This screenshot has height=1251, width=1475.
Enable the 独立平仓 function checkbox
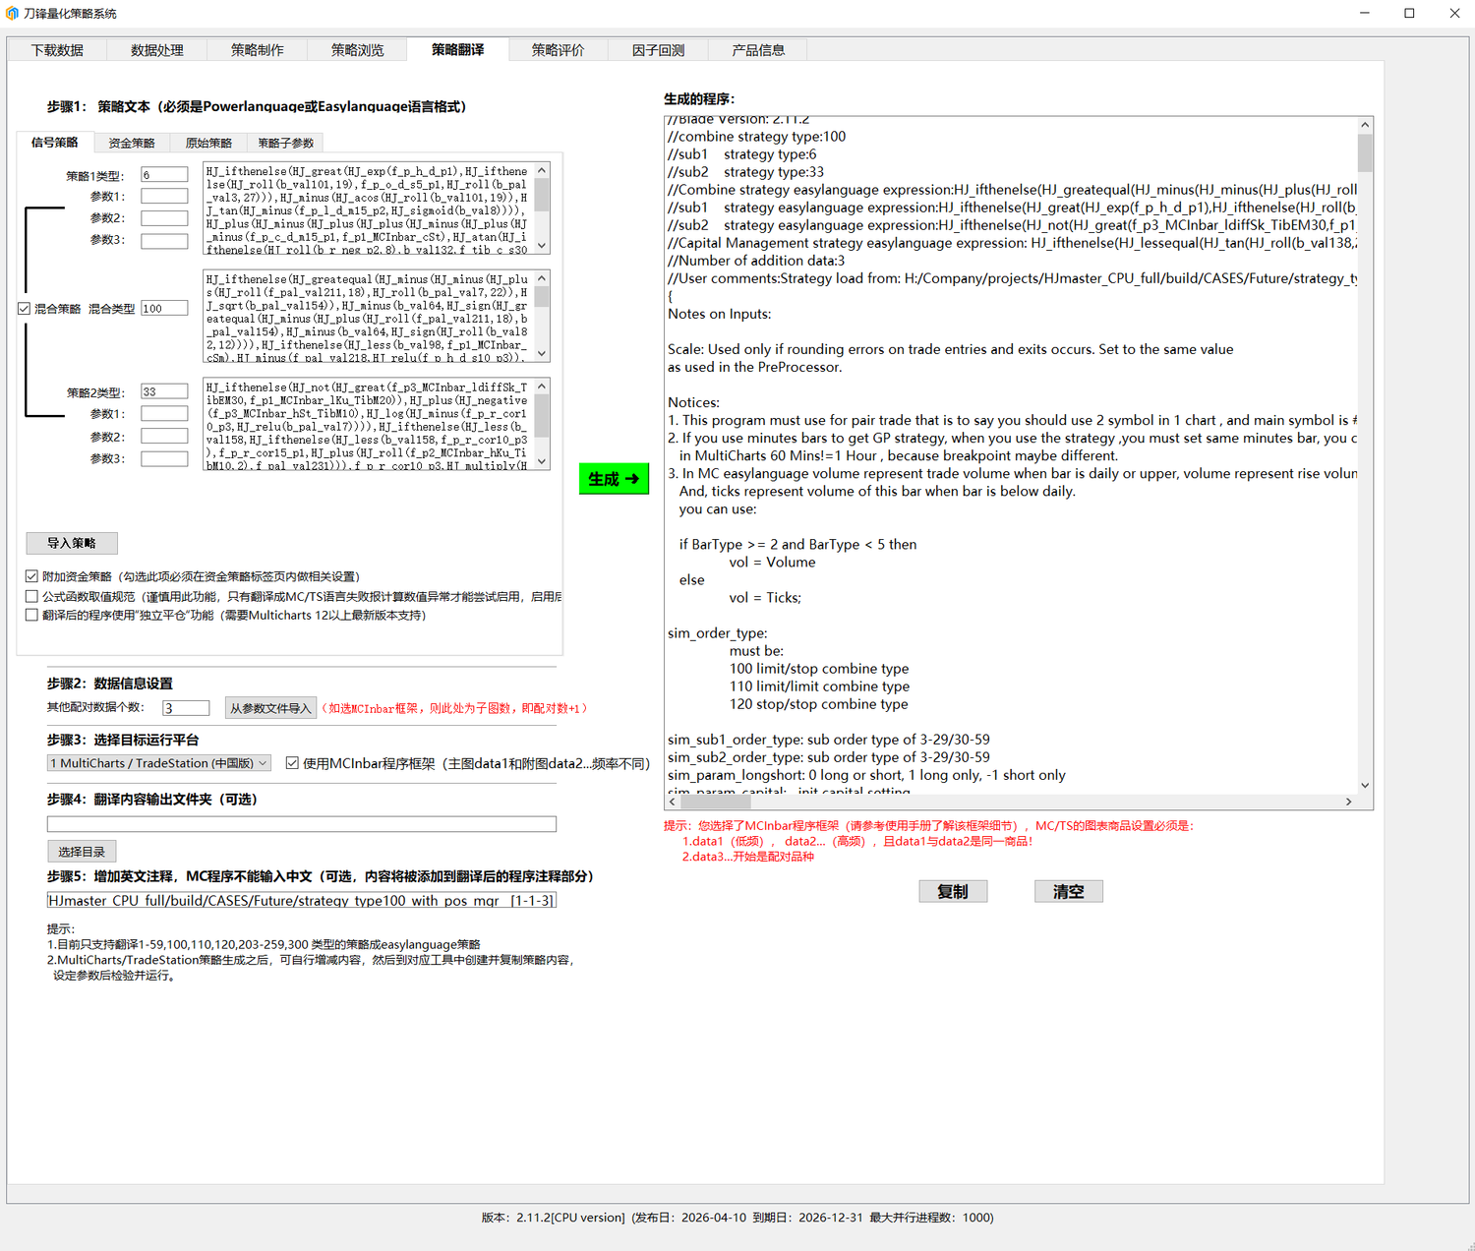31,615
